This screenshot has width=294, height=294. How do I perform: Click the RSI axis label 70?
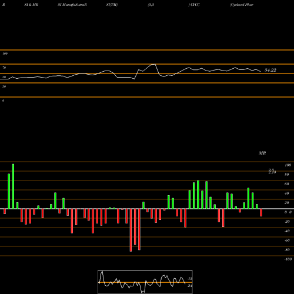point(4,68)
